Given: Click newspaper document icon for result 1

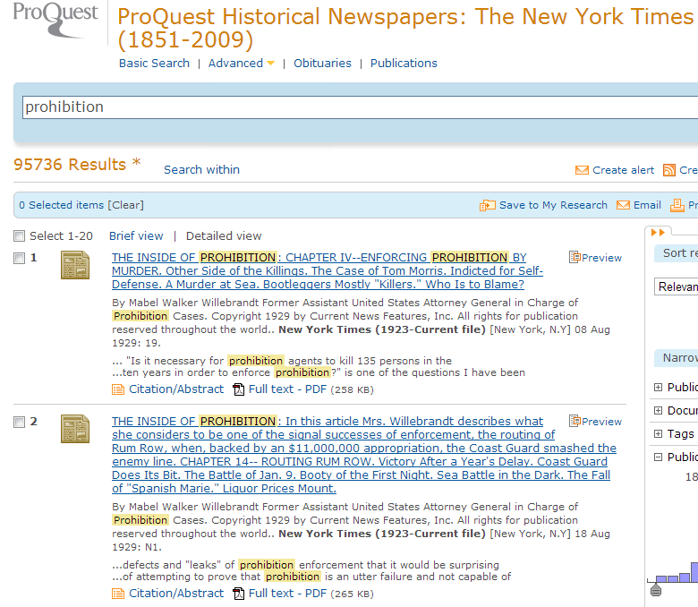Looking at the screenshot, I should coord(75,265).
